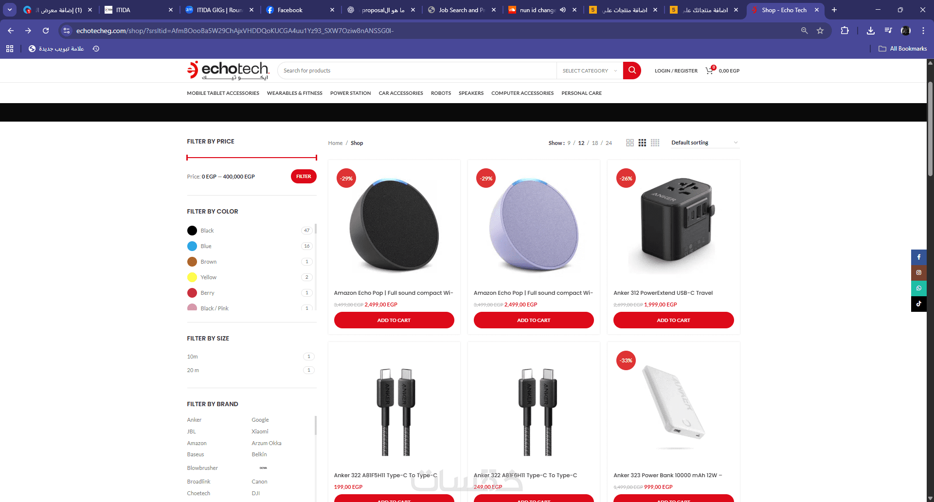Open the floating WhatsApp icon
This screenshot has height=502, width=934.
point(919,288)
